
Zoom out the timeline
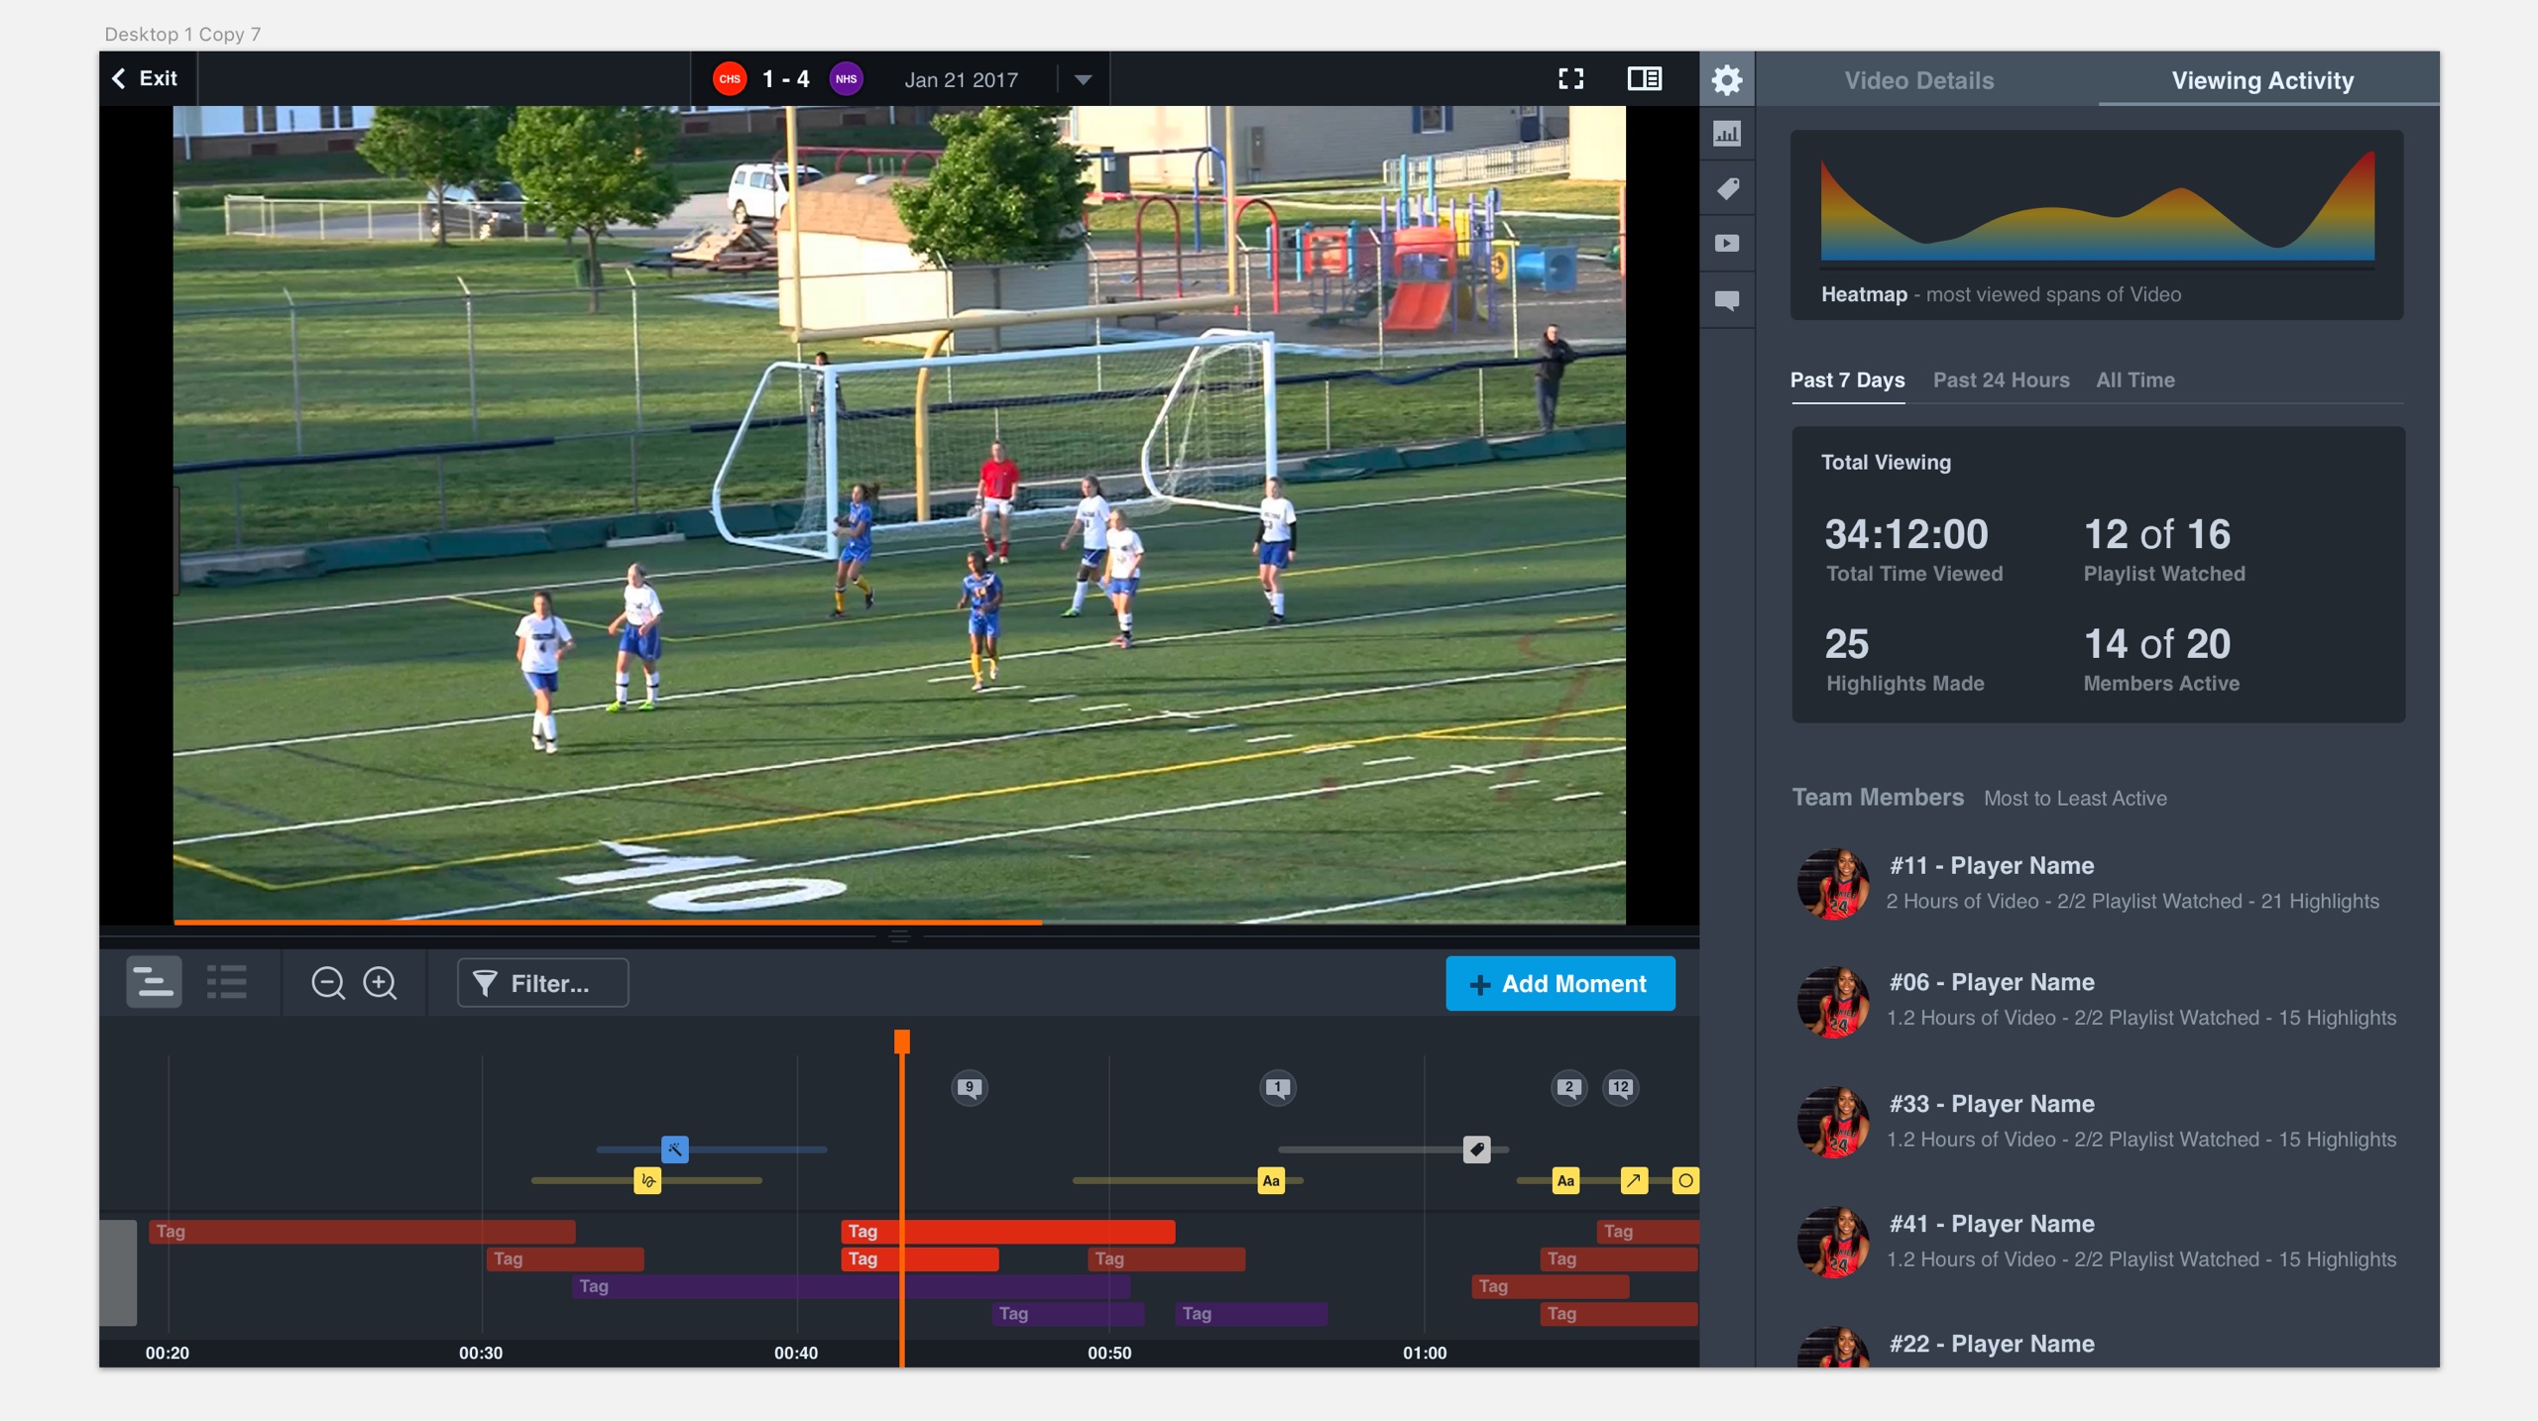328,983
